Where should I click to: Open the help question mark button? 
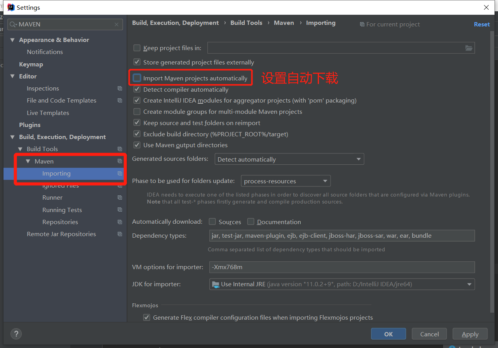point(16,334)
